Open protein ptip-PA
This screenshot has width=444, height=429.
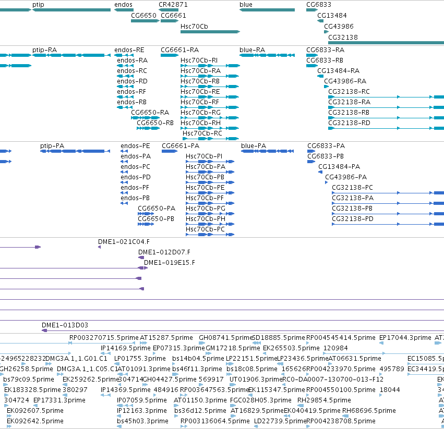(52, 146)
